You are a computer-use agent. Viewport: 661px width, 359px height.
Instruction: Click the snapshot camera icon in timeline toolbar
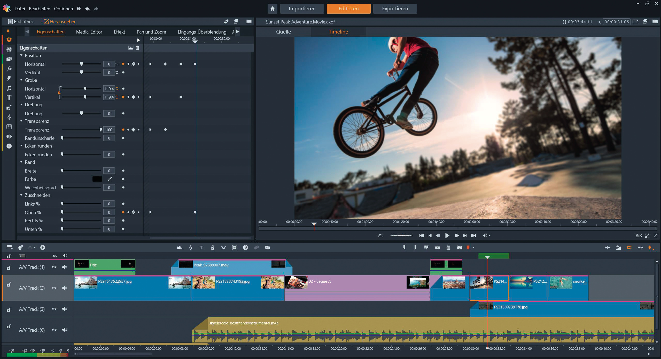coord(459,248)
